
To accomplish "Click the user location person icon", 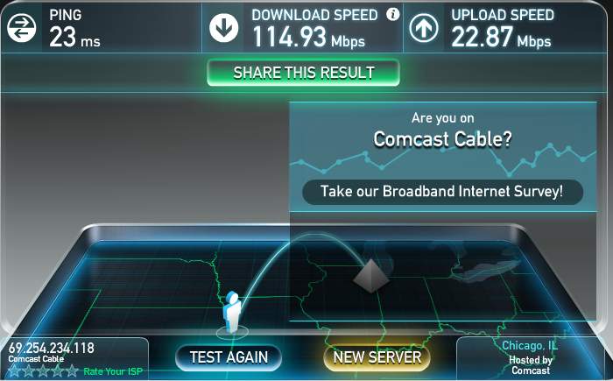I will click(232, 313).
